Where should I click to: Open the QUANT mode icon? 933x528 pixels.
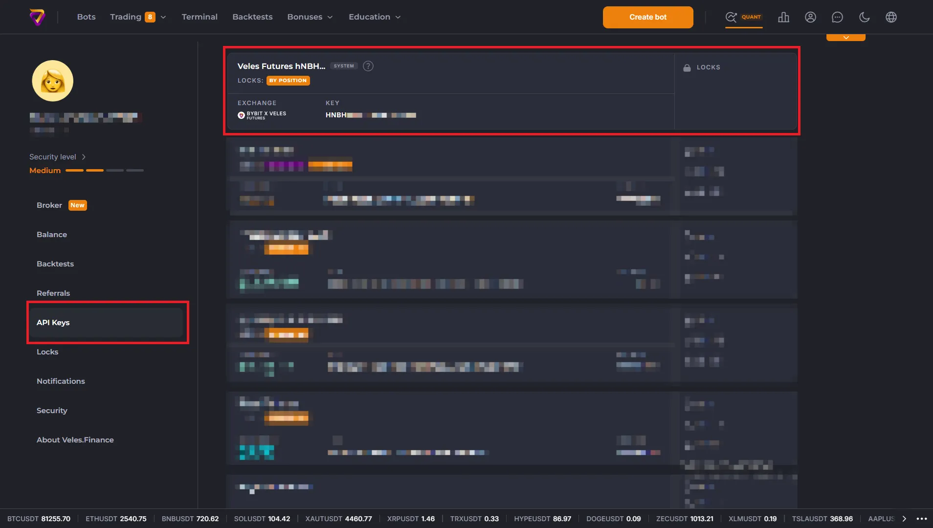(743, 17)
